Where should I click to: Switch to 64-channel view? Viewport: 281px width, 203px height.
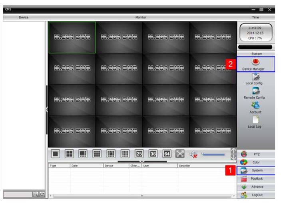(167, 154)
